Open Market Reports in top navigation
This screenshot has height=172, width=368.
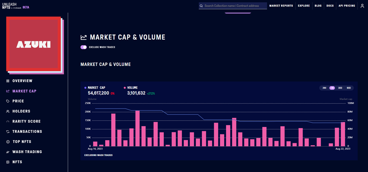point(281,6)
